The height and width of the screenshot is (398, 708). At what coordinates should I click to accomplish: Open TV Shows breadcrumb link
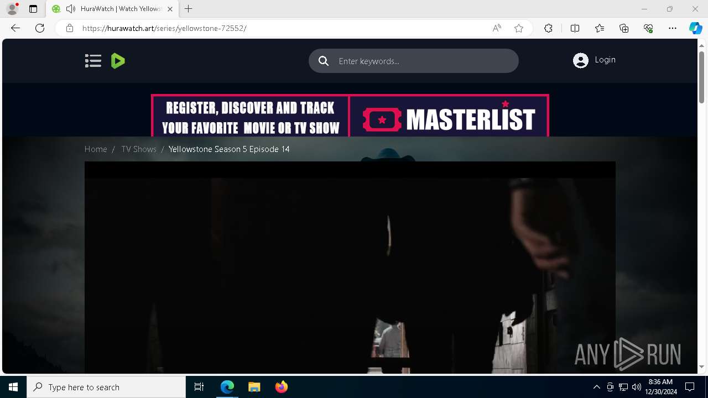pos(139,149)
